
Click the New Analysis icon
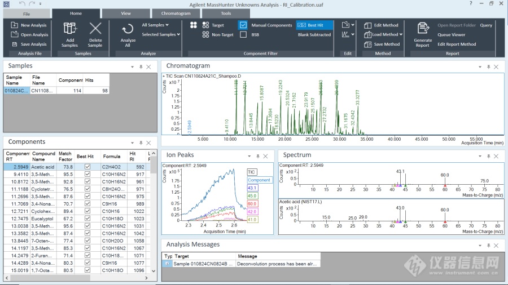pos(14,25)
